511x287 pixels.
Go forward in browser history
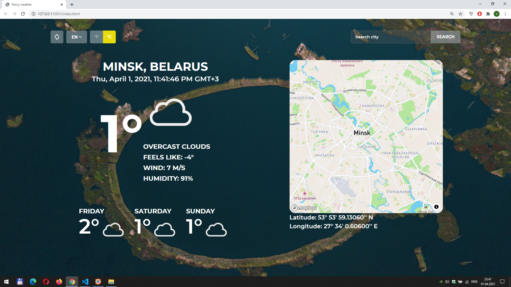[14, 14]
